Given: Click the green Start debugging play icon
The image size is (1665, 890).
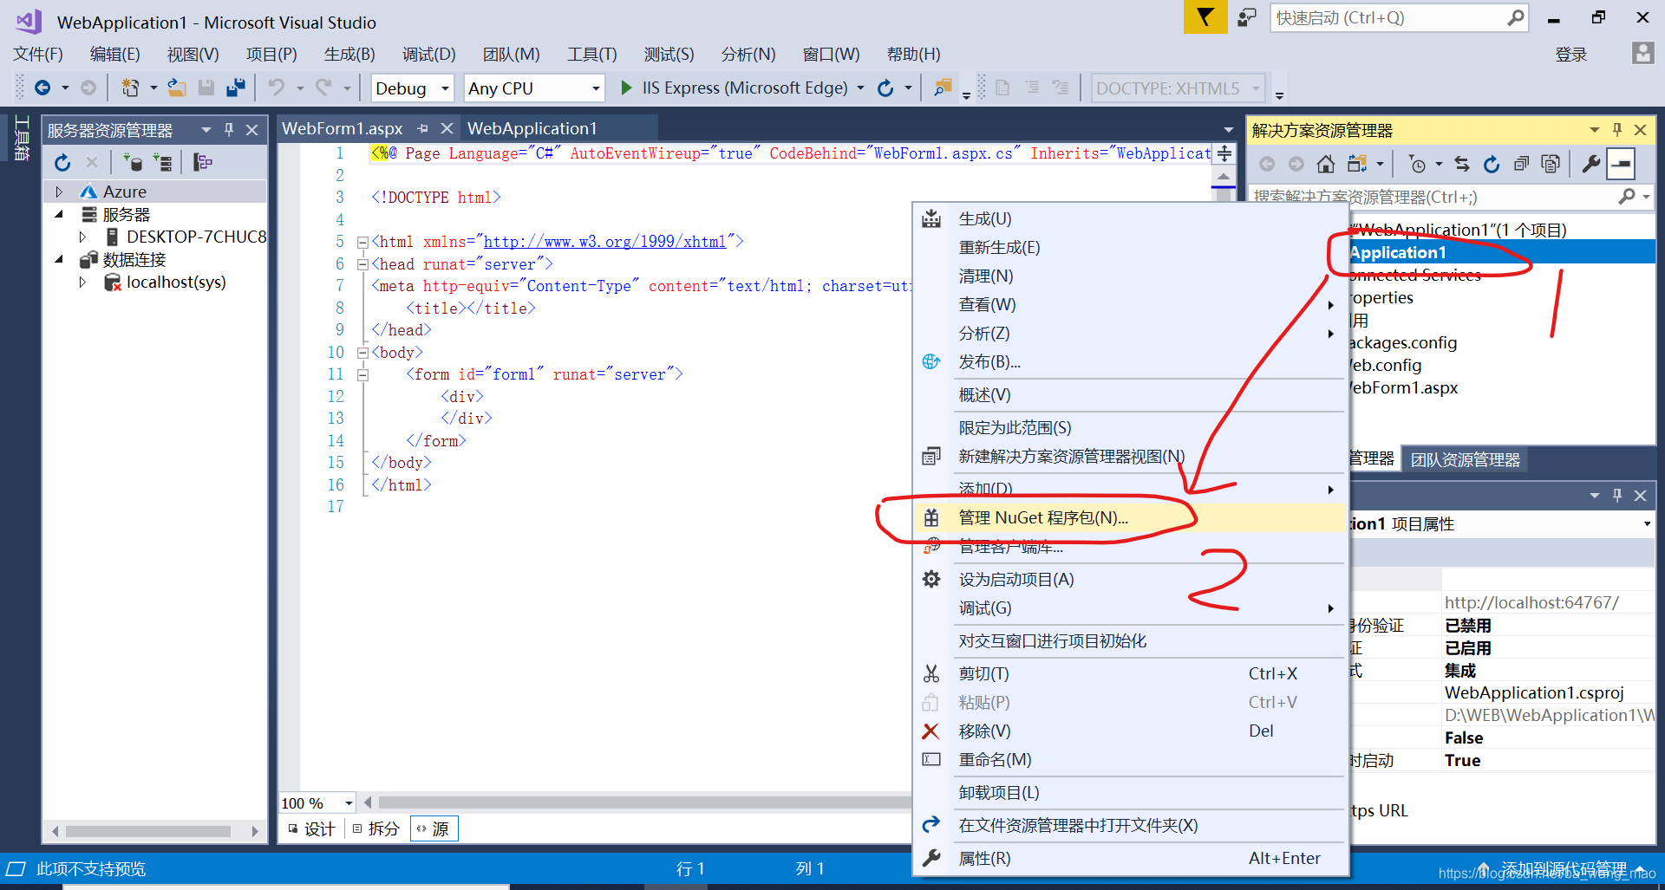Looking at the screenshot, I should click(x=626, y=88).
